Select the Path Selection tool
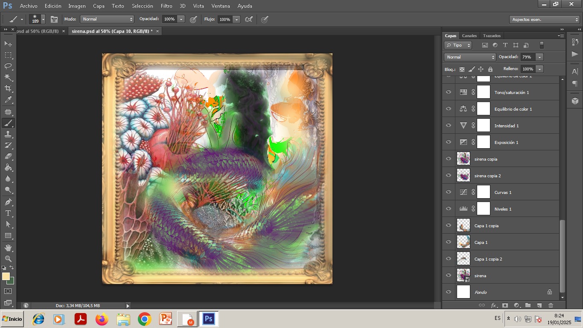This screenshot has height=328, width=583. (x=8, y=224)
